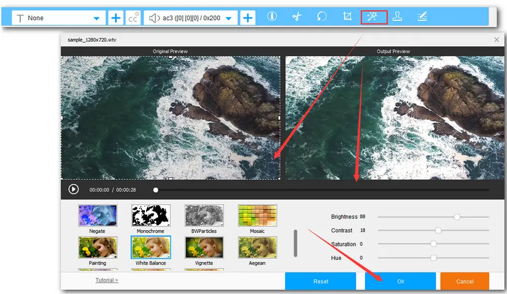Open the Tutorial link
Image resolution: width=507 pixels, height=294 pixels.
(106, 280)
